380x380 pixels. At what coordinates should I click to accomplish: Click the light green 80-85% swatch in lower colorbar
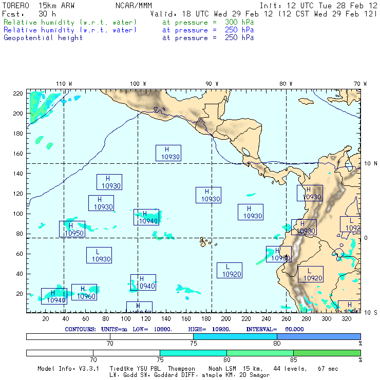(260, 353)
